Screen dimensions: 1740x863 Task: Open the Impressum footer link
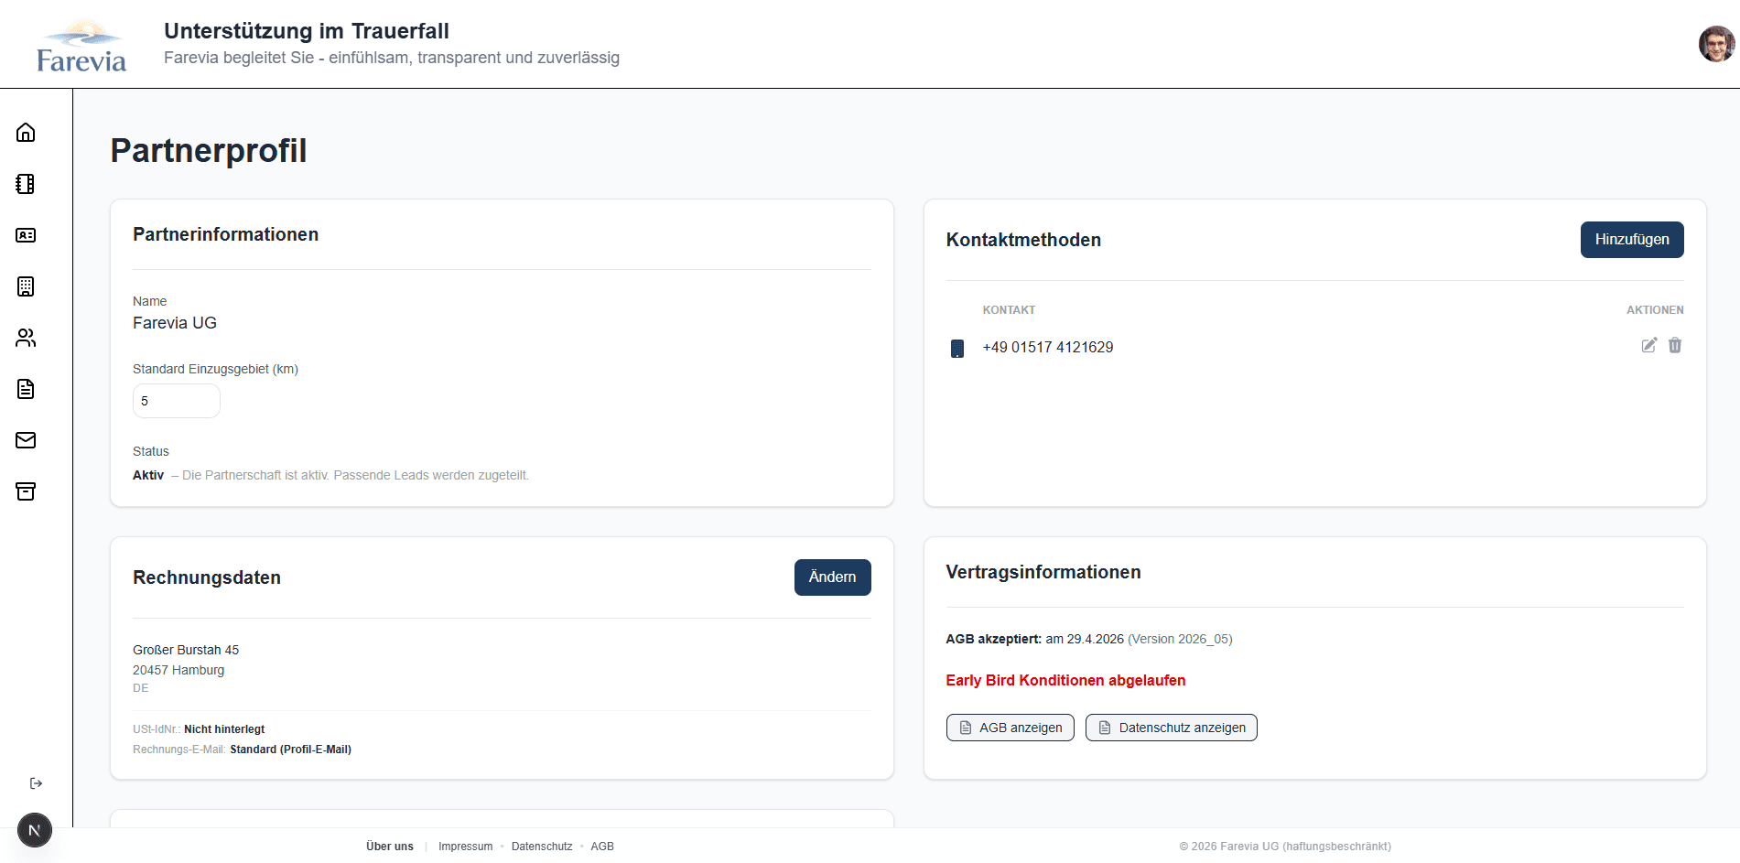pyautogui.click(x=466, y=847)
